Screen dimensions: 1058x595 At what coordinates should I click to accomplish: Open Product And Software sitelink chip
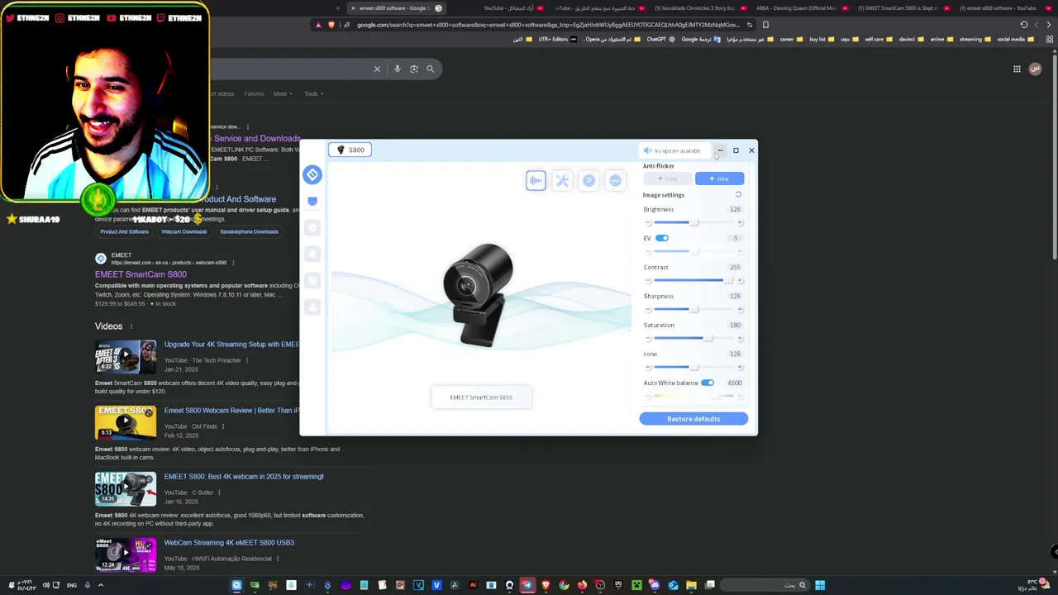tap(124, 231)
